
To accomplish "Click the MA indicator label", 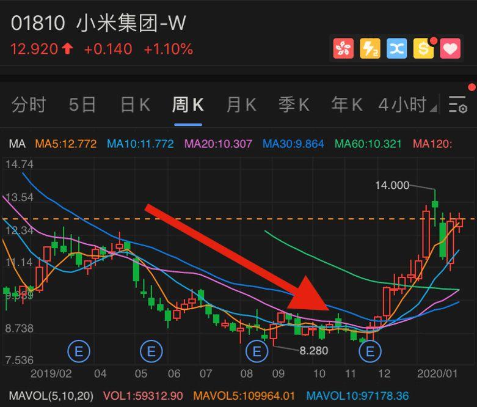I will (17, 144).
